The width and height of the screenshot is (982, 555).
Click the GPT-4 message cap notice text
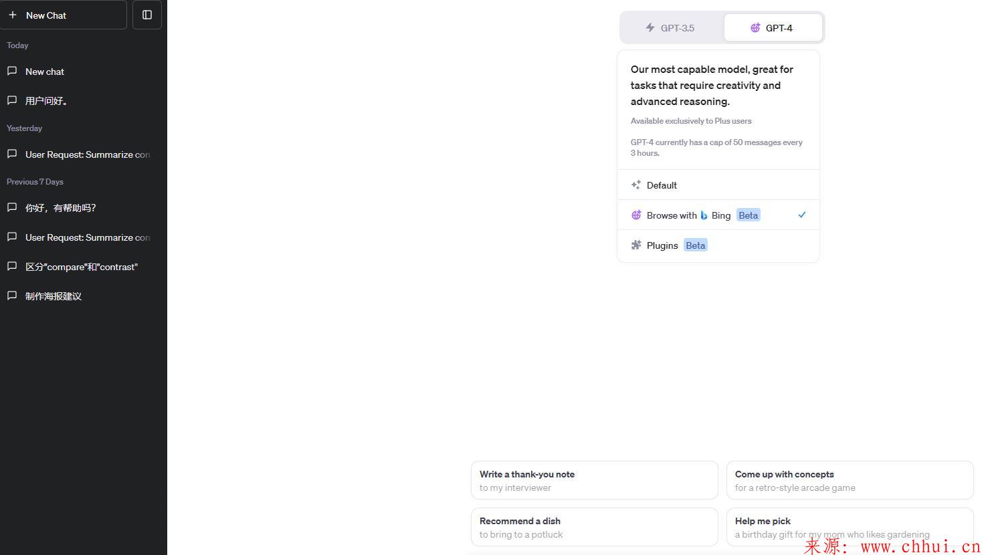716,148
